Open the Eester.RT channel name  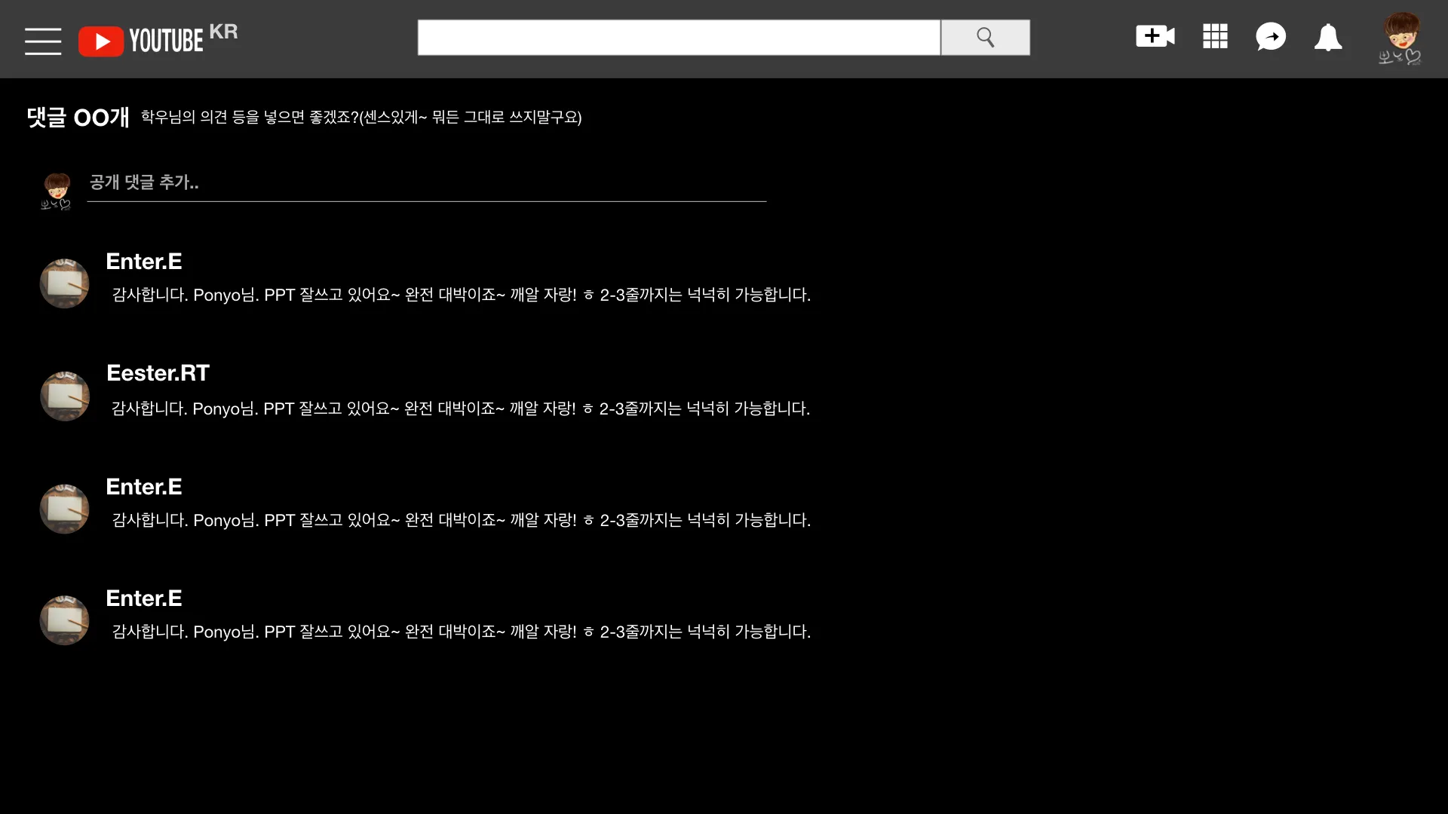point(158,373)
